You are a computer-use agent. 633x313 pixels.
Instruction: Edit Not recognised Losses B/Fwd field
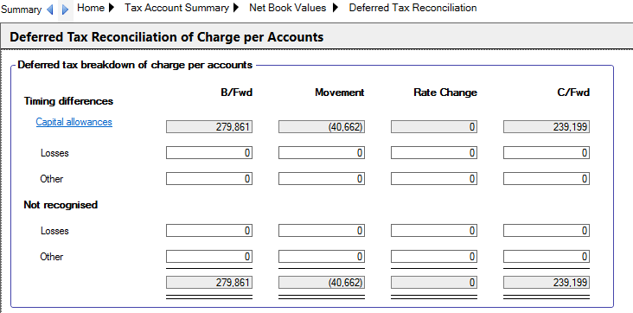(209, 231)
